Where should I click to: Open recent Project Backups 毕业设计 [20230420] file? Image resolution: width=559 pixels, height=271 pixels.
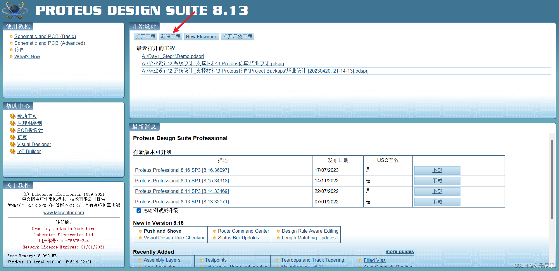click(x=255, y=71)
